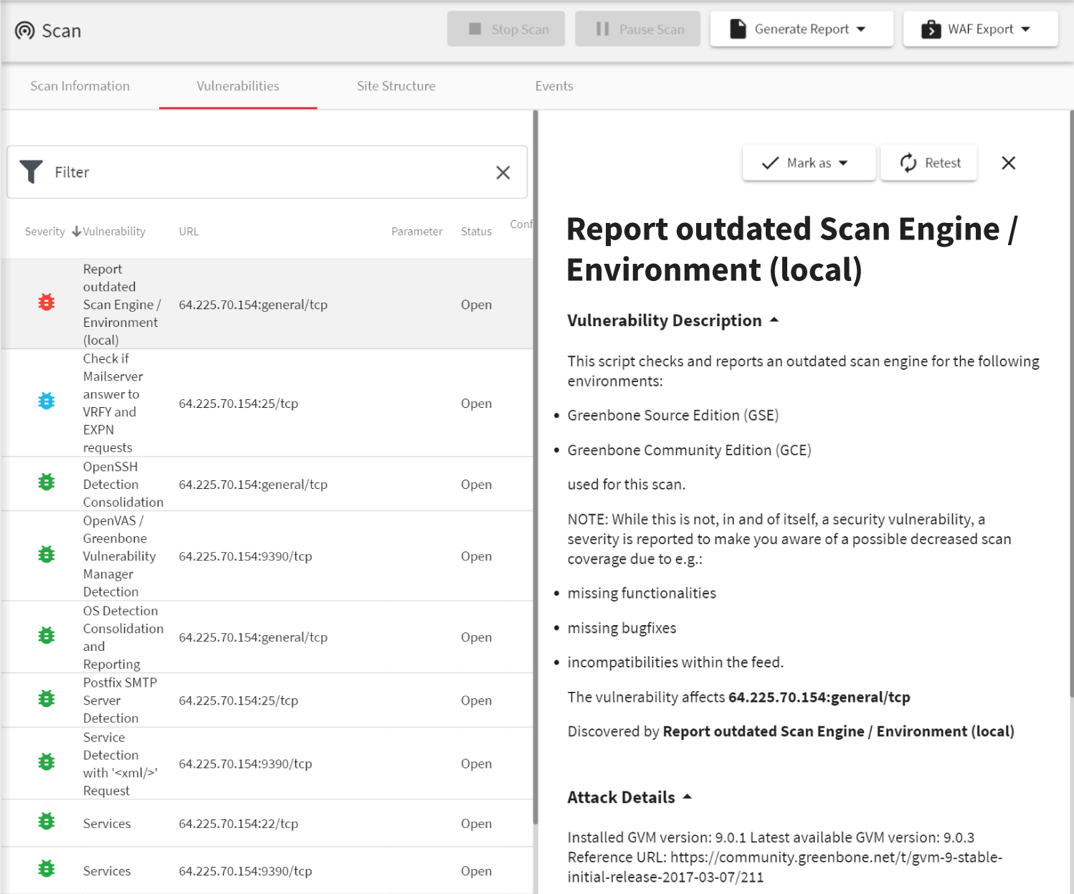Click 'Installed GVM version: 9.0.1' text
This screenshot has height=894, width=1074.
coord(657,837)
